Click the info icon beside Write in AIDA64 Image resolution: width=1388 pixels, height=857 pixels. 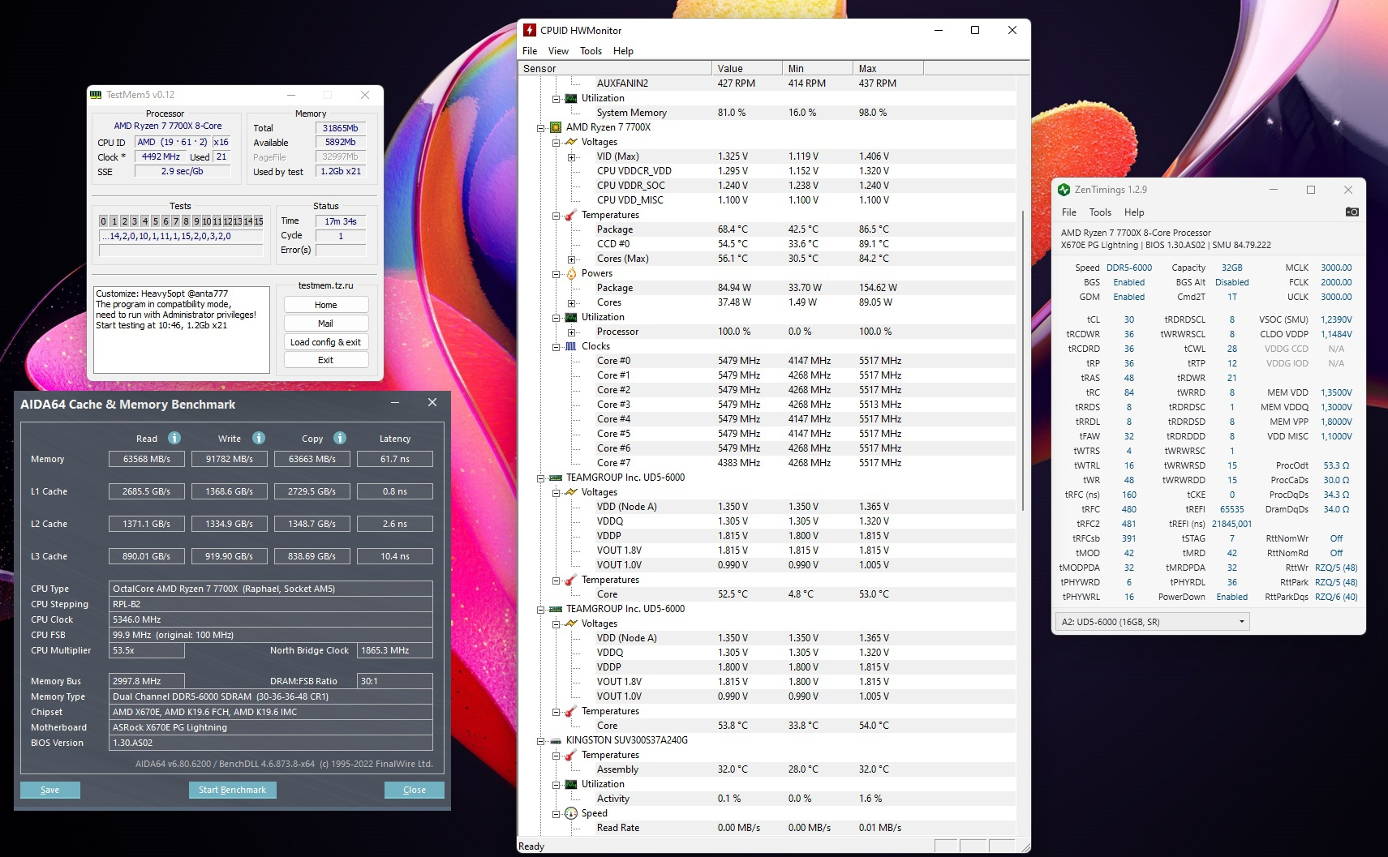(x=259, y=438)
